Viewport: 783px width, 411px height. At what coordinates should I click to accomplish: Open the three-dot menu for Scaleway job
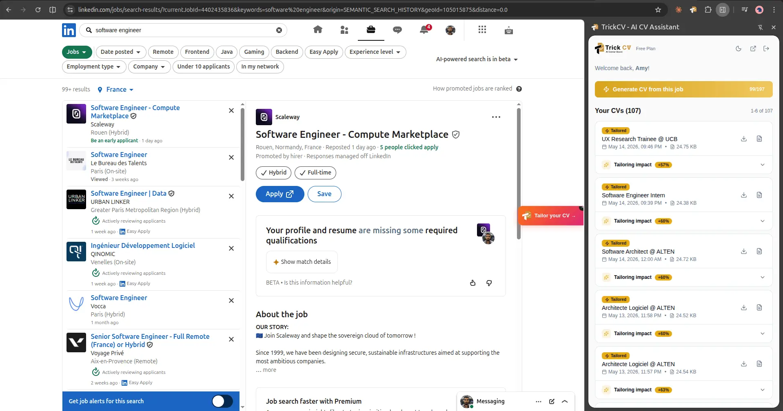click(x=496, y=117)
